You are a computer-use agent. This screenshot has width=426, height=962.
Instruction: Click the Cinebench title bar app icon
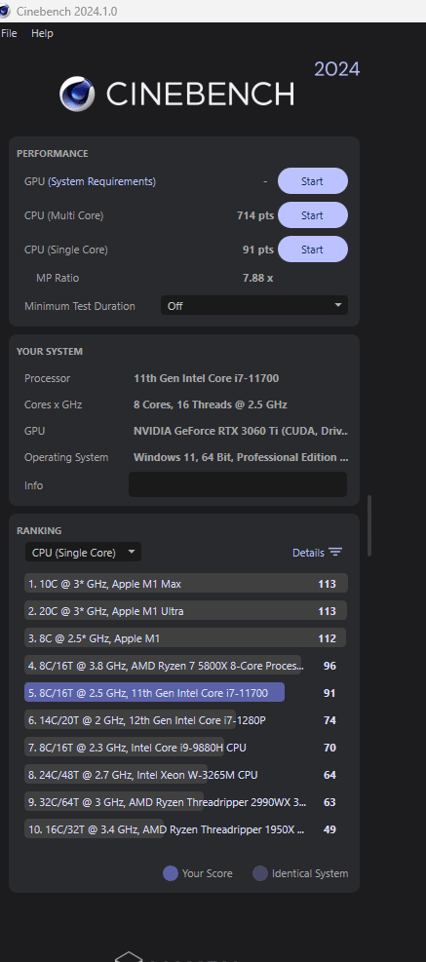[x=4, y=11]
